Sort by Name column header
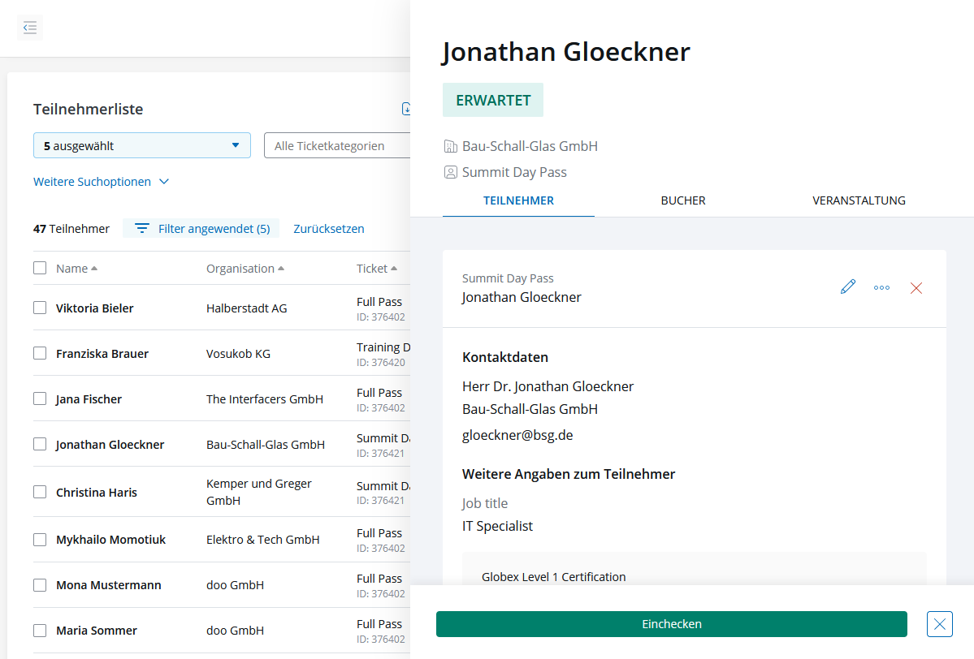Image resolution: width=974 pixels, height=659 pixels. [x=76, y=269]
